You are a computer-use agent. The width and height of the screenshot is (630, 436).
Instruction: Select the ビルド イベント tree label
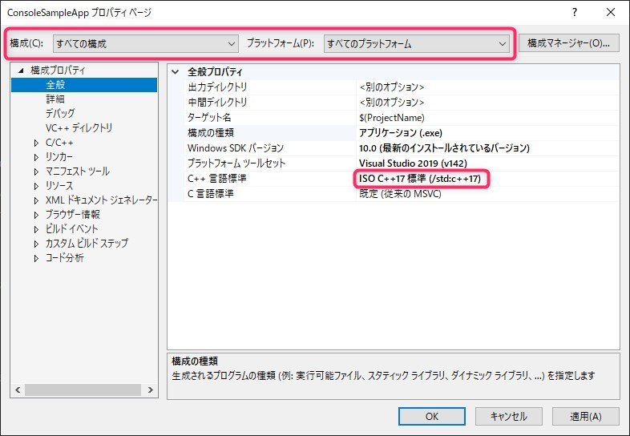click(71, 228)
